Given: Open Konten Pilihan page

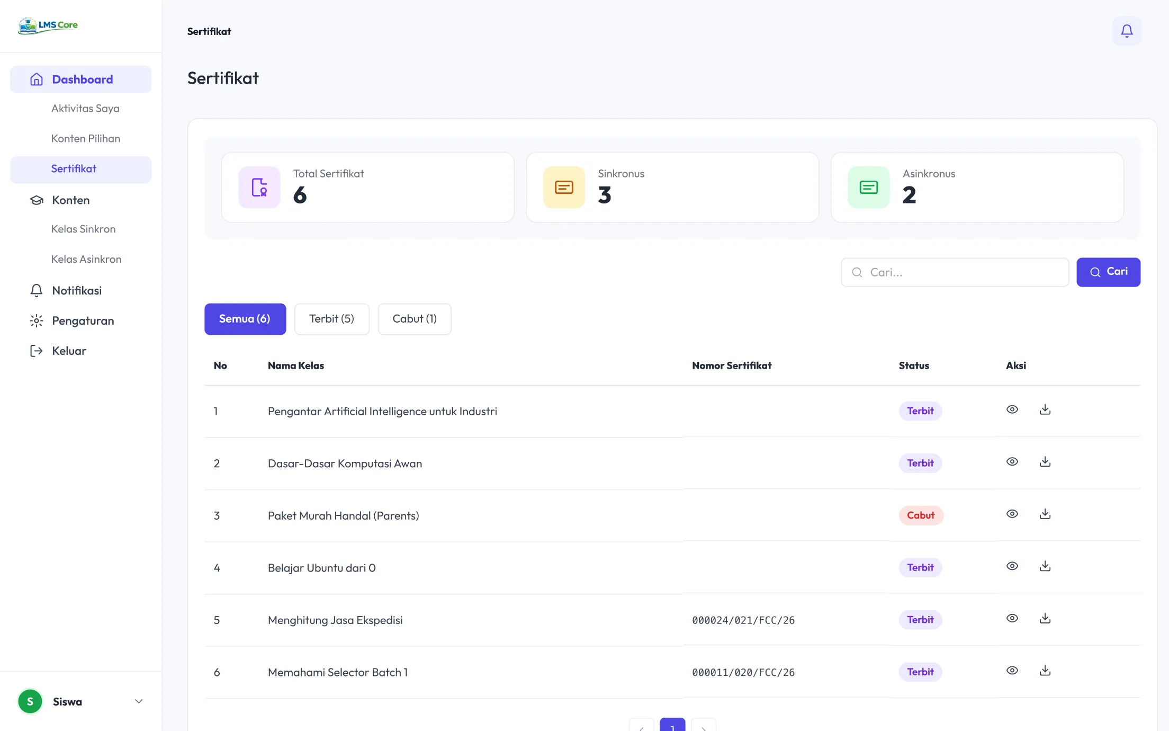Looking at the screenshot, I should coord(86,139).
